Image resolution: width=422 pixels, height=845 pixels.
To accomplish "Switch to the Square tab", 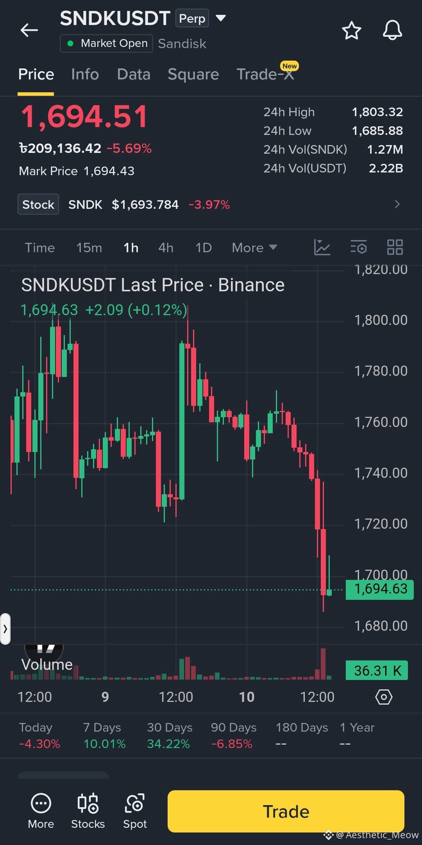I will click(193, 74).
